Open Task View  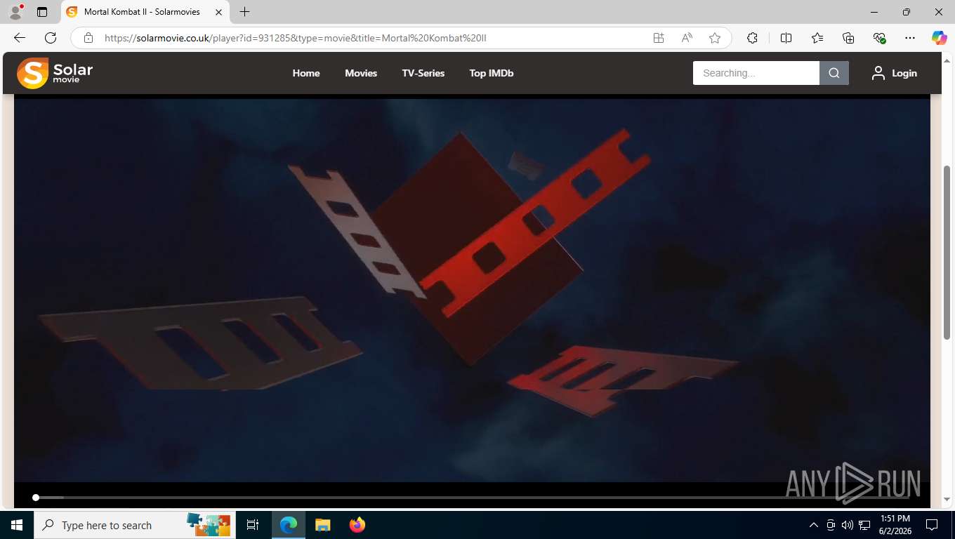(x=253, y=525)
